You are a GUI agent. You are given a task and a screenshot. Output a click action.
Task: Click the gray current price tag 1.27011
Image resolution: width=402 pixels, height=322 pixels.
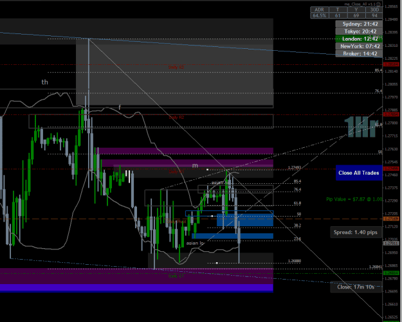(x=391, y=244)
